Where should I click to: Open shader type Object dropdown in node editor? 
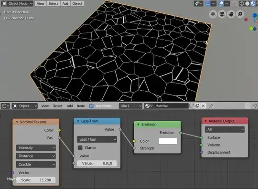tap(25, 106)
